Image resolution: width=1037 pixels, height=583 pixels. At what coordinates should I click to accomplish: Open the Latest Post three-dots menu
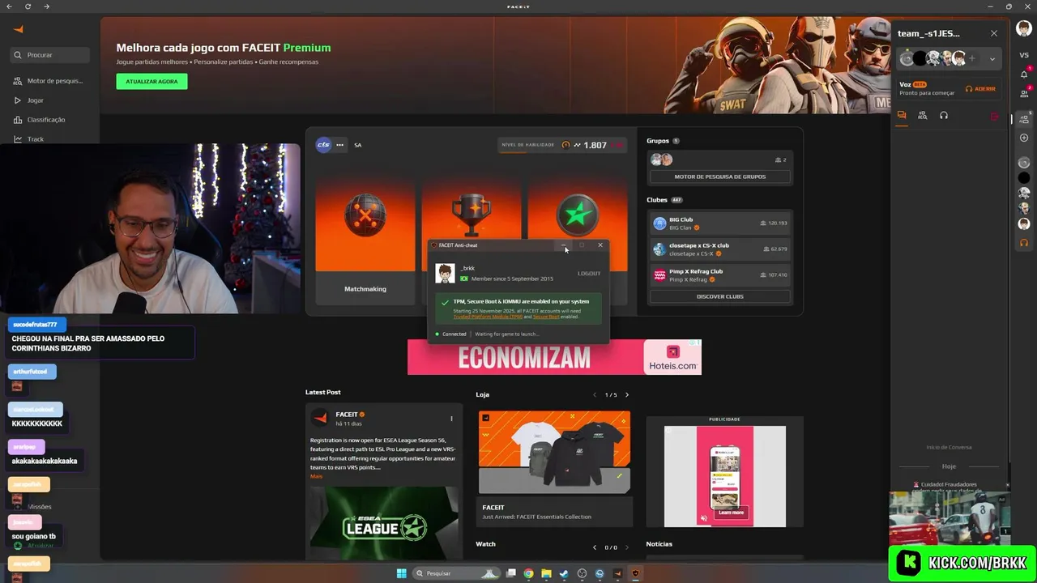point(451,419)
